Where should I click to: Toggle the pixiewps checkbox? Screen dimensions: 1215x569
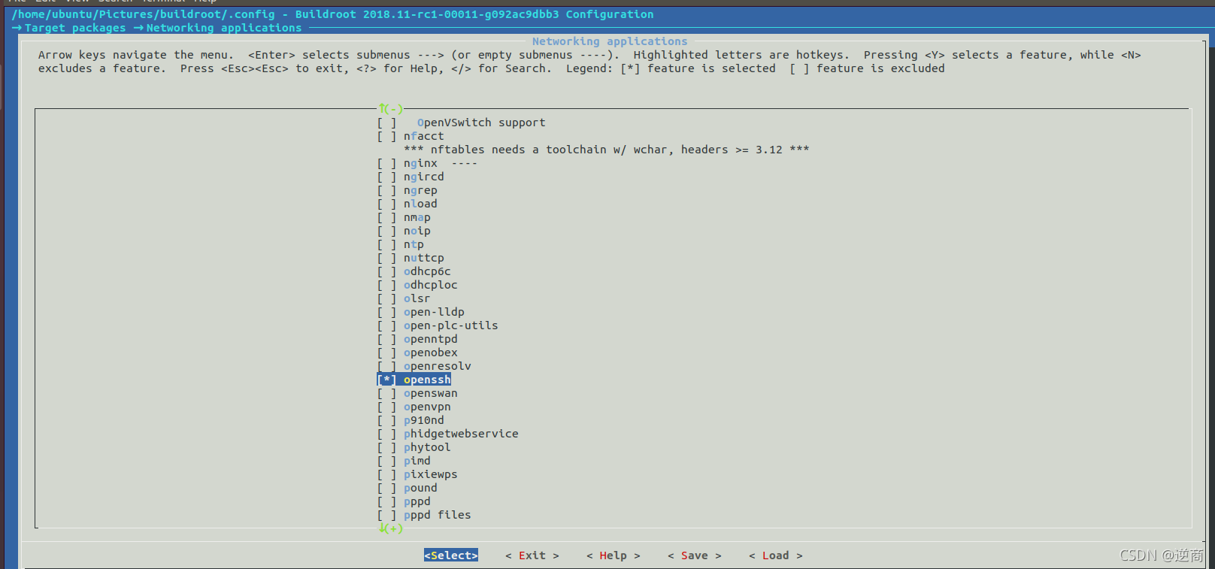tap(386, 474)
